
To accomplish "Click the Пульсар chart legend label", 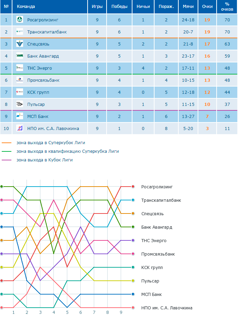I will (x=150, y=281).
